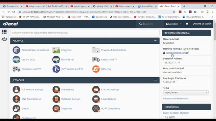The image size is (216, 121).
Task: Open Email Backups icon
Action: tap(96, 99)
